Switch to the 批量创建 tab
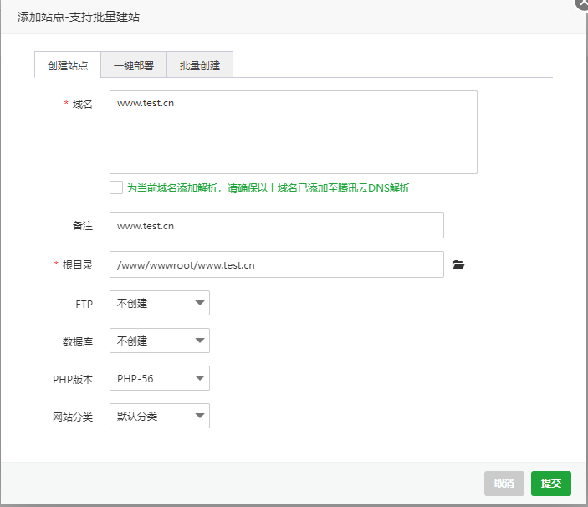Image resolution: width=588 pixels, height=507 pixels. (200, 65)
